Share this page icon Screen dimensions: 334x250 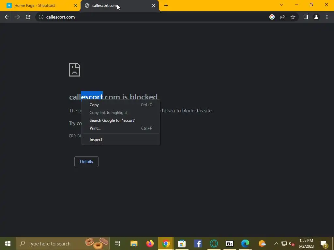(282, 17)
